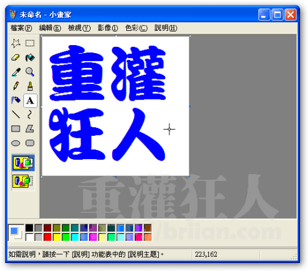Screen dimensions: 308x271
Task: Open the 編輯(E) menu
Action: point(50,28)
